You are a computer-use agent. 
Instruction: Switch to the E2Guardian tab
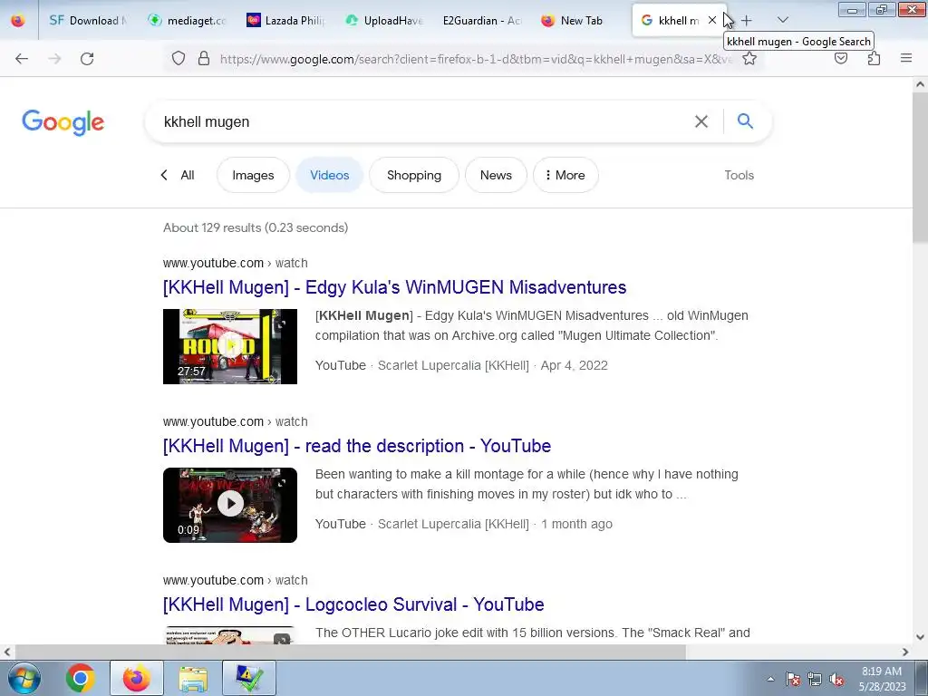[482, 21]
